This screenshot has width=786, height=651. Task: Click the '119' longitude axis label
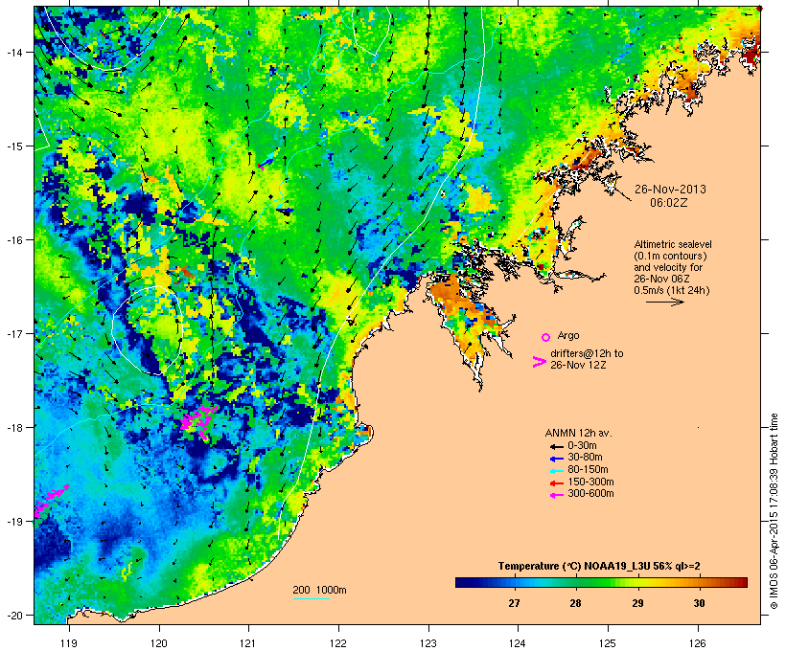coord(69,643)
